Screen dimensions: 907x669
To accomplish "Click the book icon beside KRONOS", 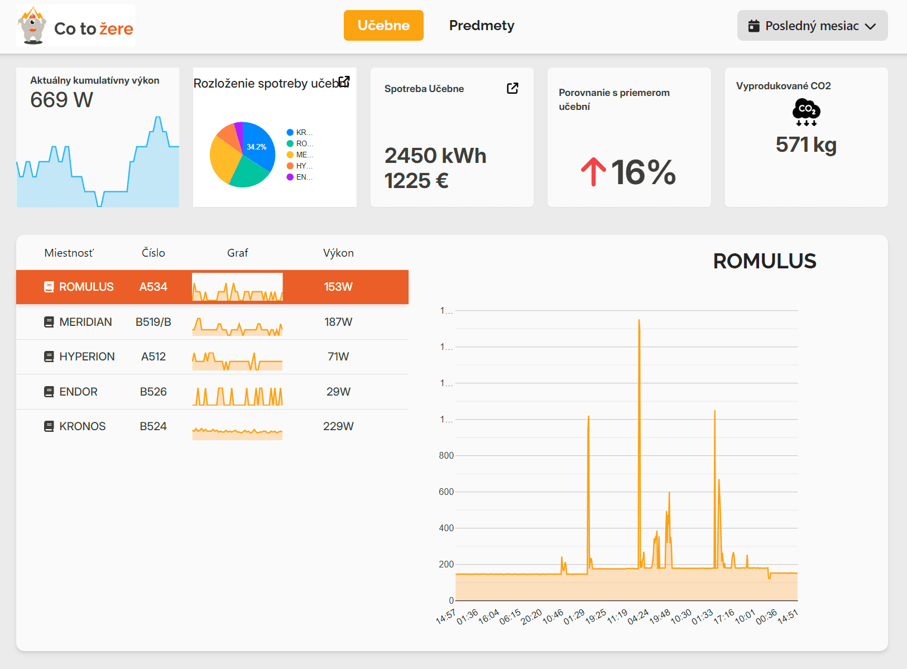I will (x=49, y=426).
